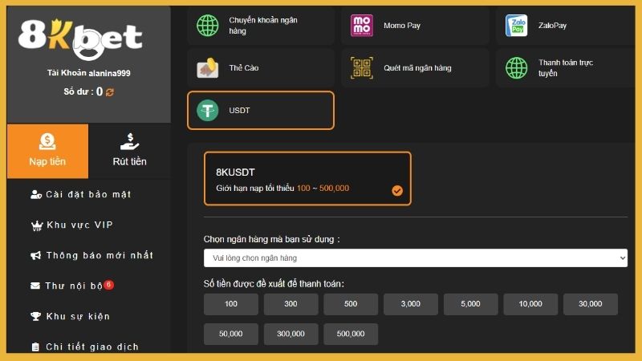Switch to the Rút tiền tab
The image size is (642, 361).
click(130, 151)
